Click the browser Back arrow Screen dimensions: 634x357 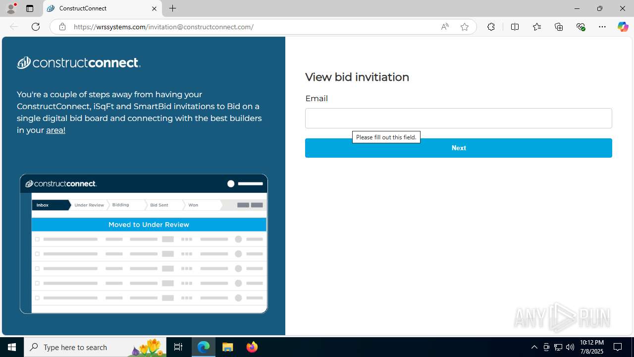[x=14, y=27]
